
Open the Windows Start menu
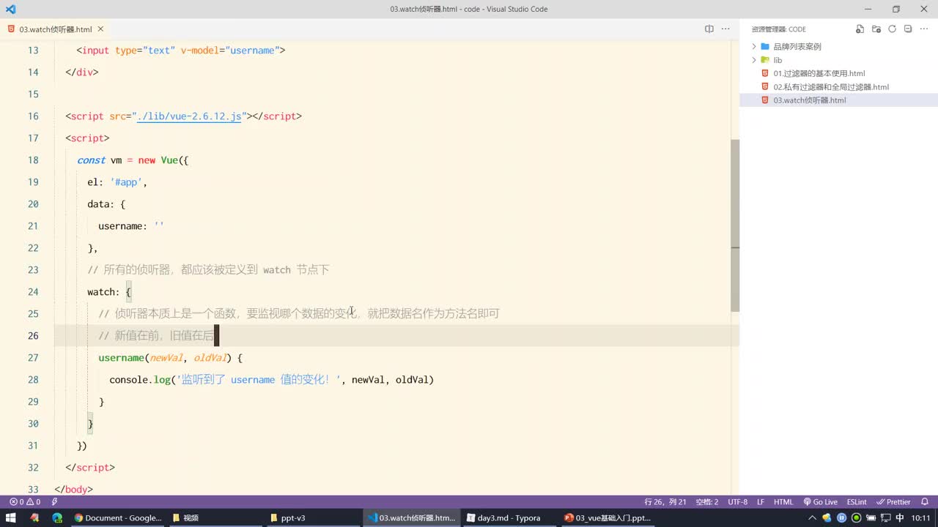pyautogui.click(x=11, y=517)
